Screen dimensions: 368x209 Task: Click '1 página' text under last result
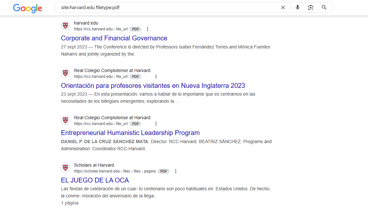[x=70, y=203]
